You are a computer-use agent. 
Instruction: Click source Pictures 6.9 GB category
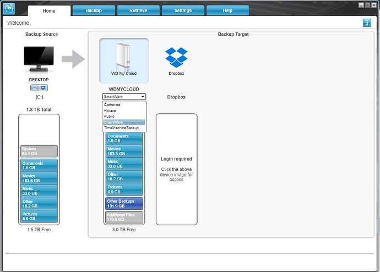[39, 216]
